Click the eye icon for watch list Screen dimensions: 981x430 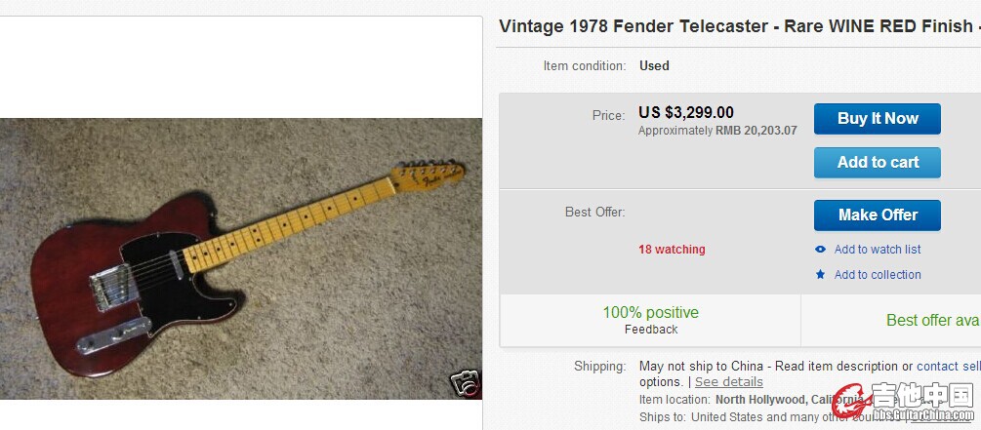pos(820,250)
